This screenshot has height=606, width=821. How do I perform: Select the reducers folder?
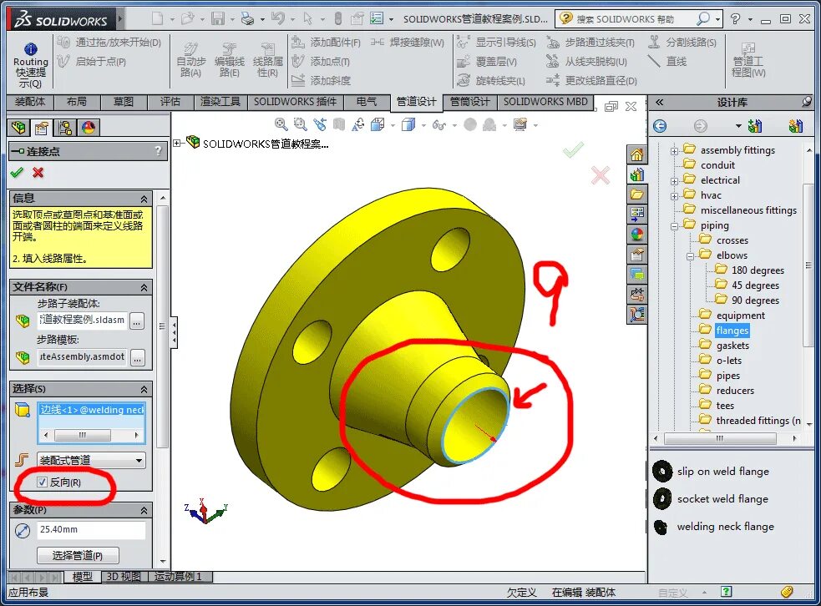735,391
